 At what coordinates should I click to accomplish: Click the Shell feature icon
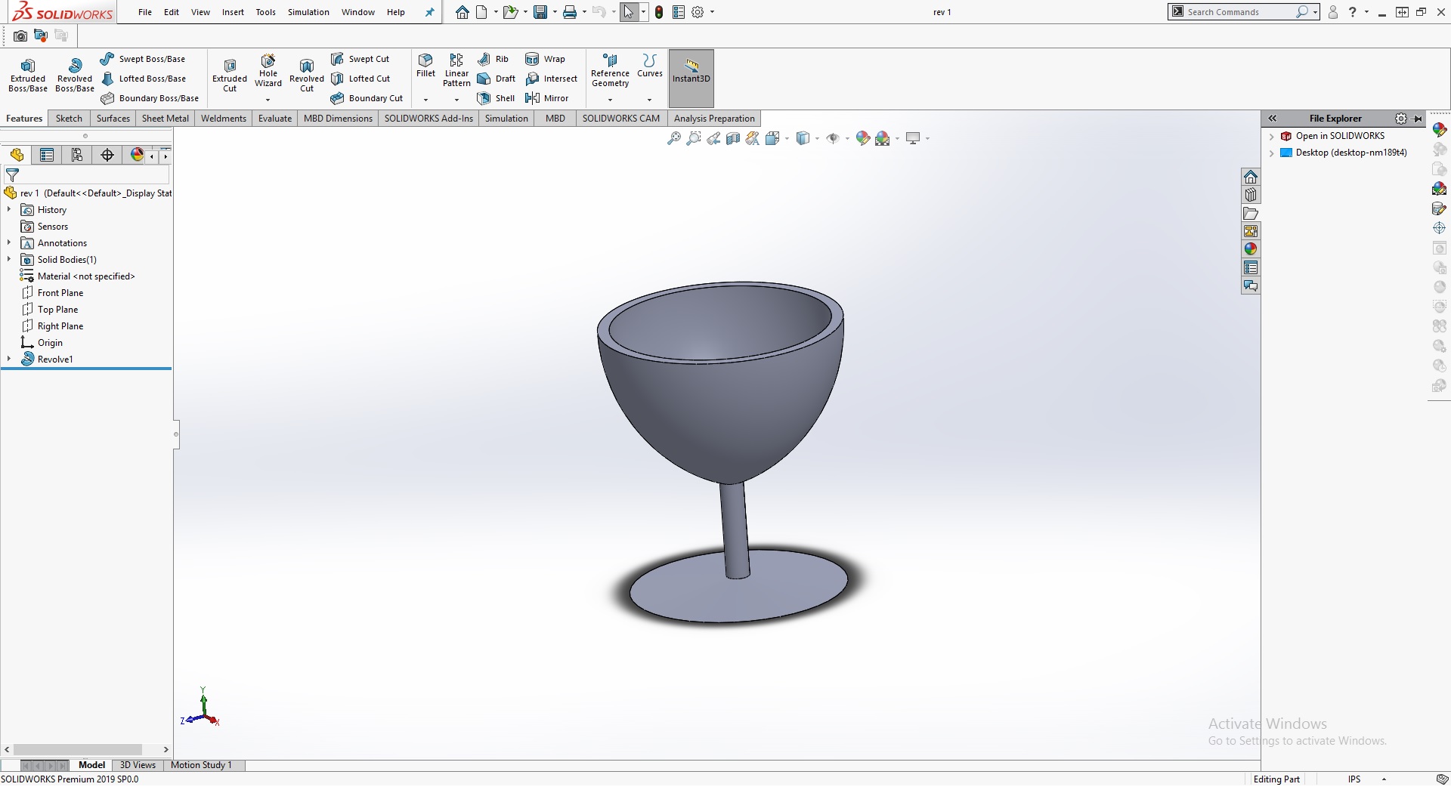(x=496, y=98)
